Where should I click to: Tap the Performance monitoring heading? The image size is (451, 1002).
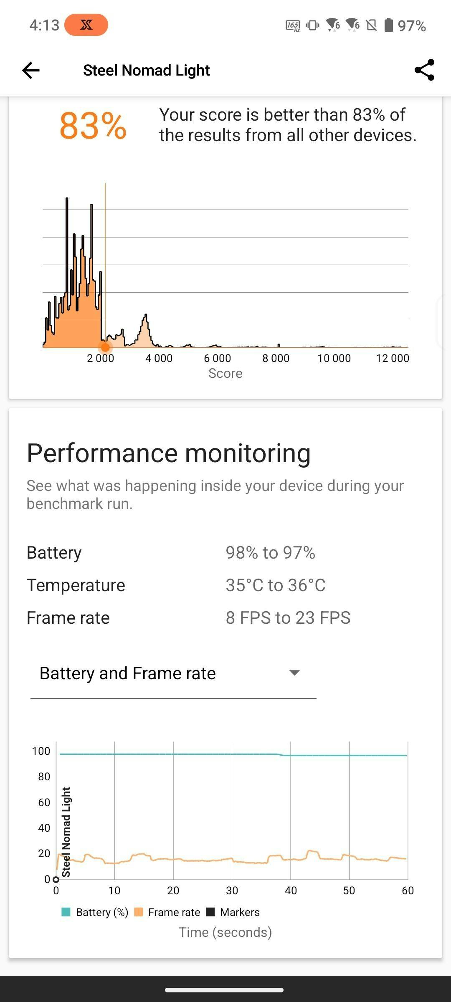coord(169,453)
